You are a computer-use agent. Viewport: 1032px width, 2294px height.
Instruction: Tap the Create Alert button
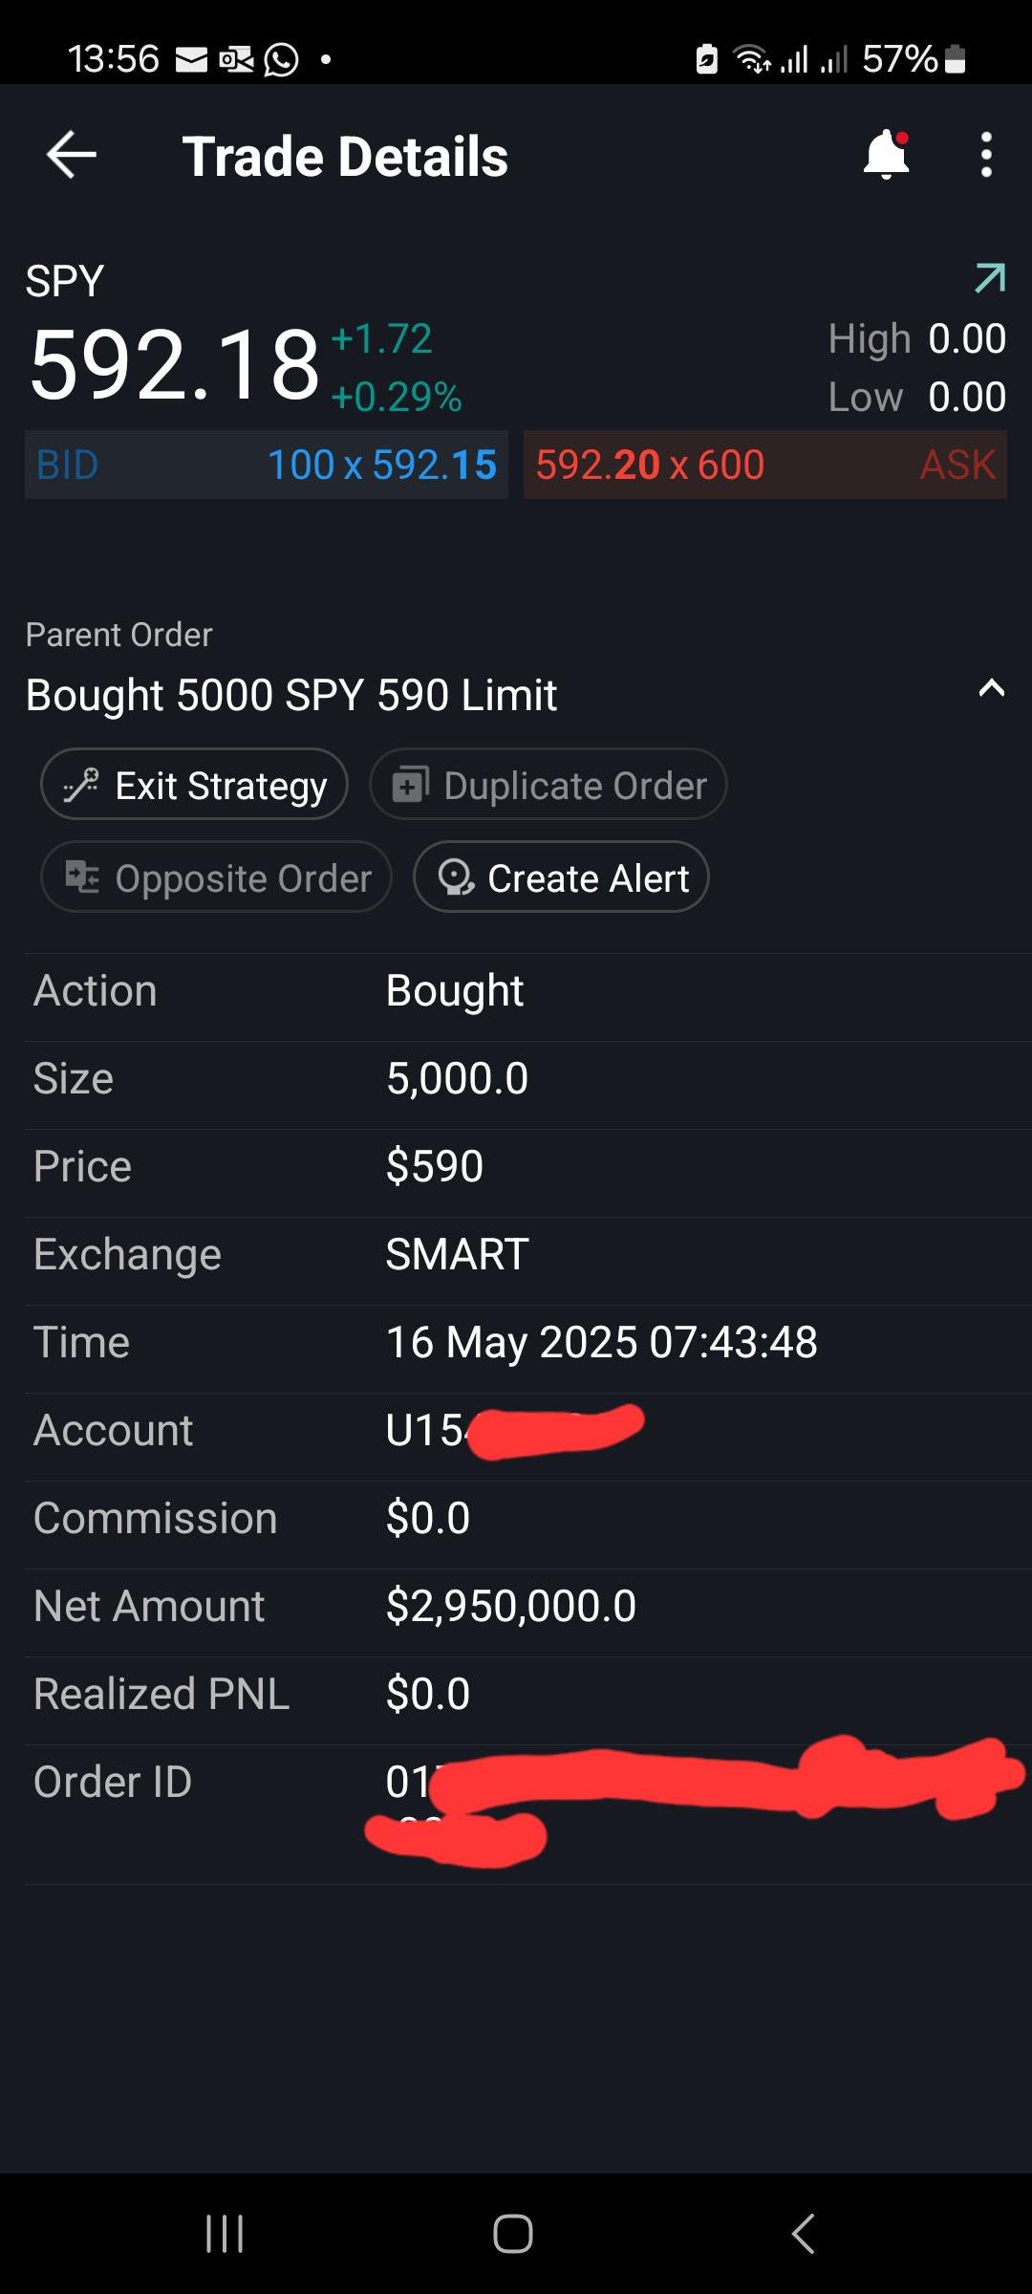pyautogui.click(x=562, y=877)
